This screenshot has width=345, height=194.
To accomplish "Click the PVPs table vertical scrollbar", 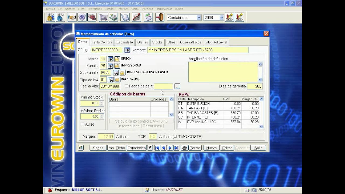I will (261, 113).
